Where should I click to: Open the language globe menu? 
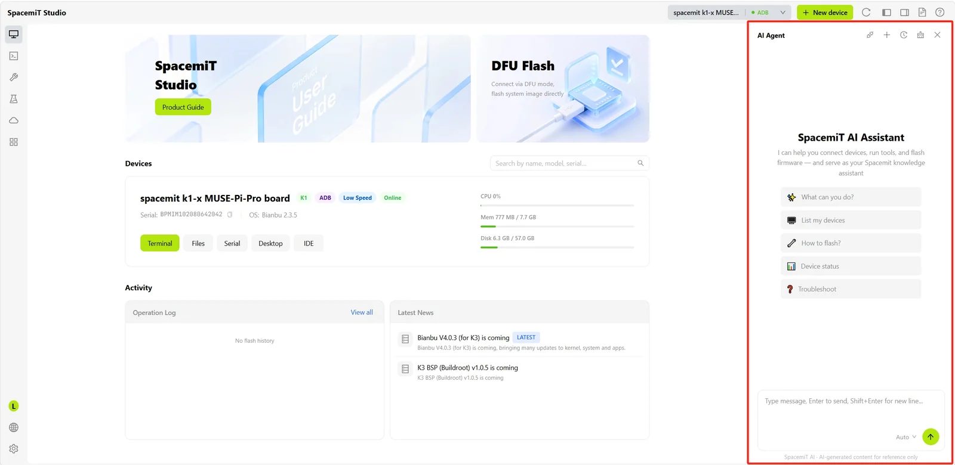click(x=14, y=427)
